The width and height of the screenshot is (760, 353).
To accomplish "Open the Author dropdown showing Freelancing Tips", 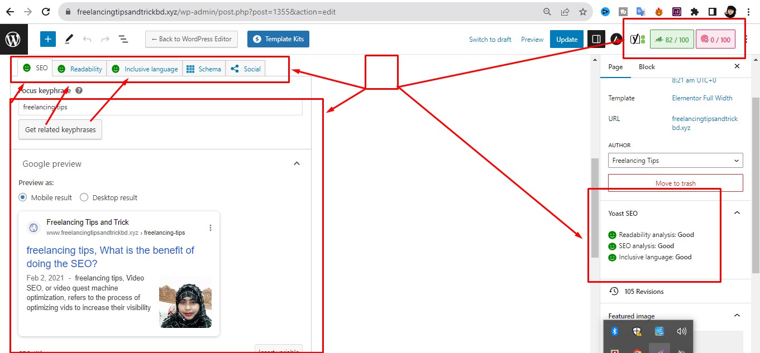I will point(675,161).
